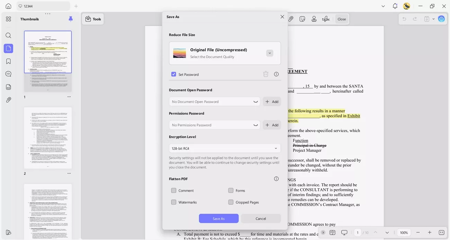Open the Document Open Password dropdown arrow
Screen dimensions: 450x240
point(255,102)
